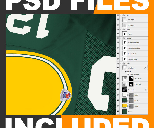The height and width of the screenshot is (128, 154).
Task: Select the Shadows layer thumbnail
Action: pos(124,90)
